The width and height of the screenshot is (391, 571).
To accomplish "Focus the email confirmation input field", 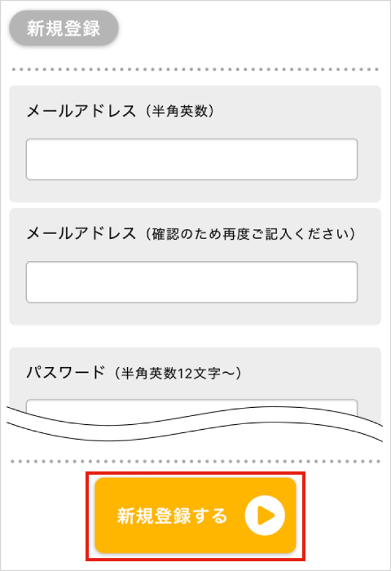I will (192, 282).
